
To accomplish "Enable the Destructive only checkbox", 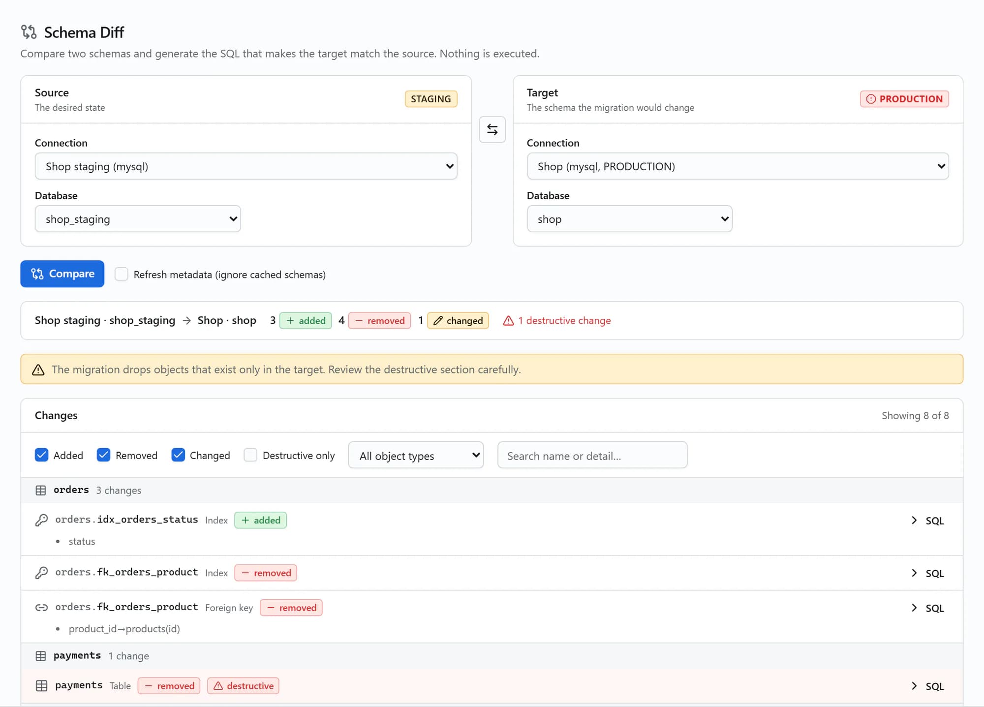I will (x=250, y=455).
